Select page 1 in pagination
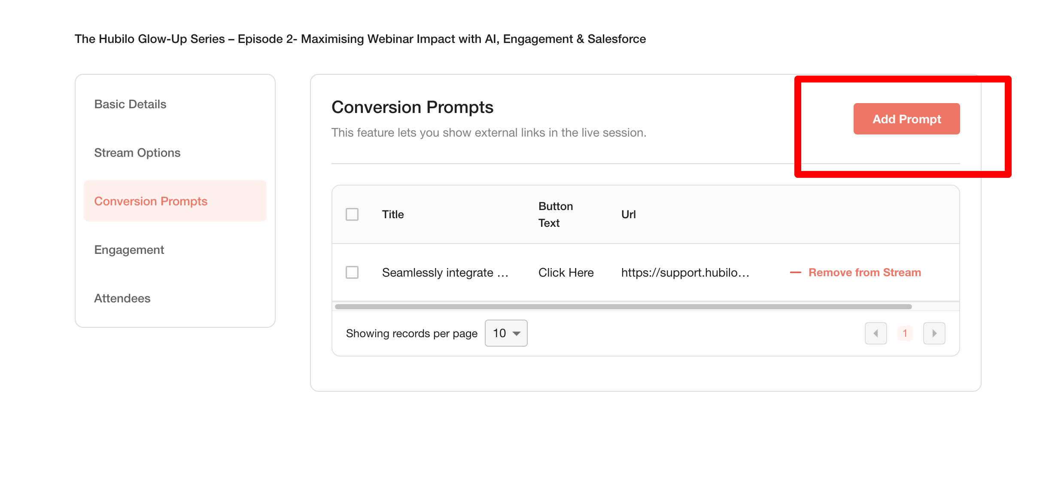The image size is (1052, 500). coord(905,333)
